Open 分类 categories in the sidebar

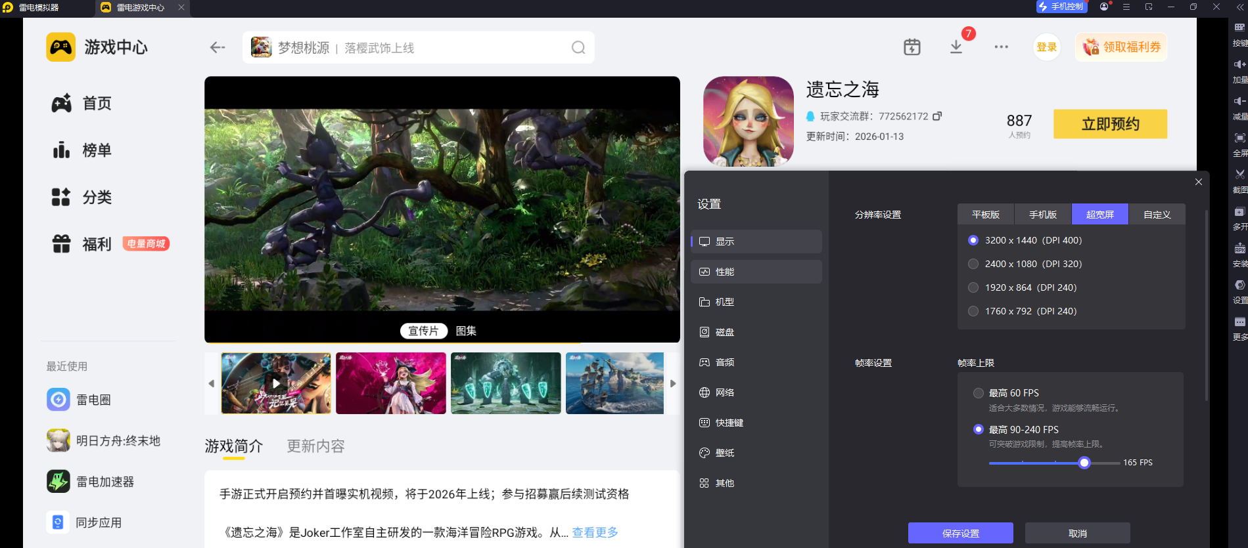point(82,197)
